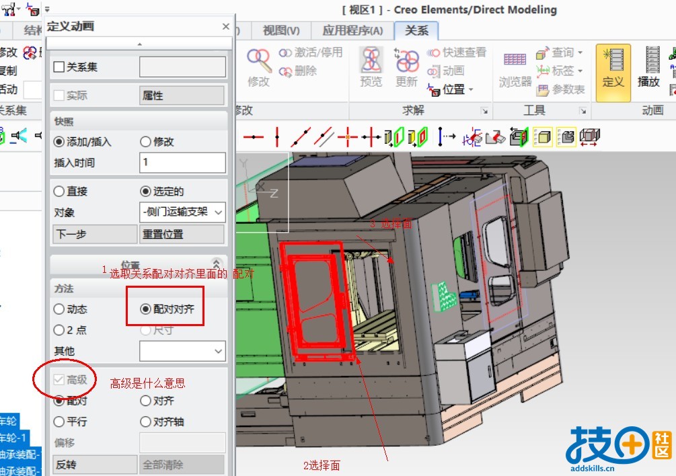Click the 插入时间 input field

point(182,163)
